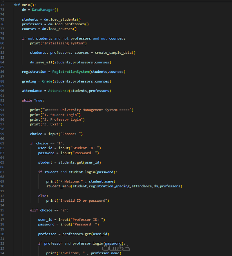Click the "2. Professor Login" string
The image size is (232, 256).
pos(62,120)
